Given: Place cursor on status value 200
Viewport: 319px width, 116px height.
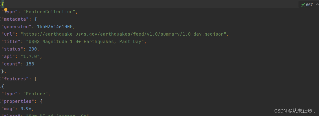Looking at the screenshot, I should [x=33, y=49].
